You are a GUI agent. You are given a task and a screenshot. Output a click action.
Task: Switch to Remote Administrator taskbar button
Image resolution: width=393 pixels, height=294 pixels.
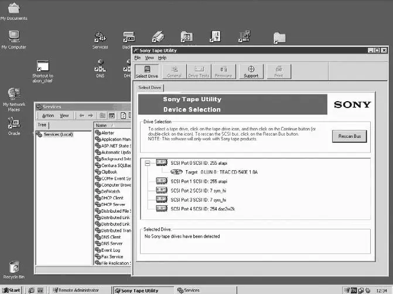pos(81,290)
